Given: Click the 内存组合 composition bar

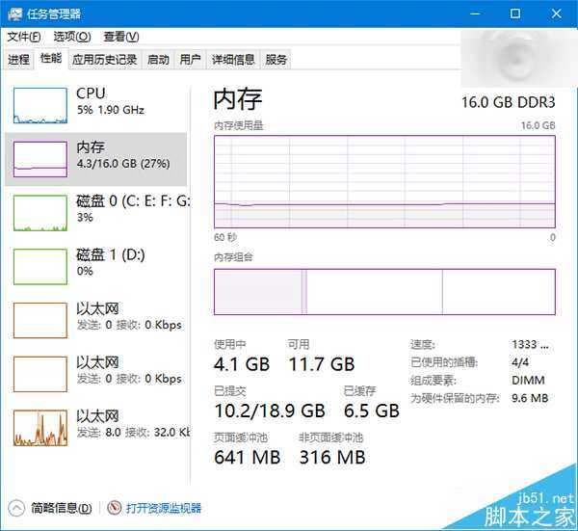Looking at the screenshot, I should (x=384, y=292).
